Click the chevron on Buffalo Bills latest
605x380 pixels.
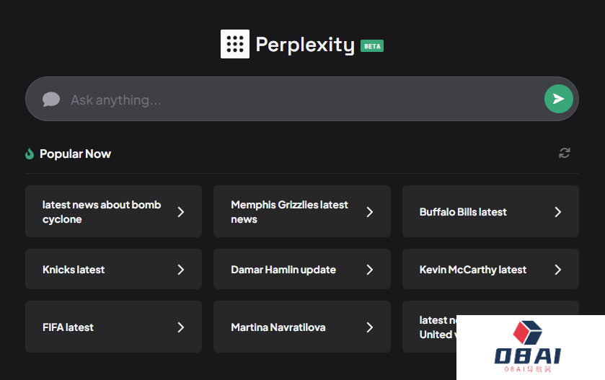coord(558,212)
